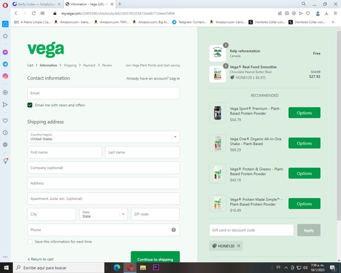341x273 pixels.
Task: Take a snapshot with camera icon
Action: click(287, 13)
